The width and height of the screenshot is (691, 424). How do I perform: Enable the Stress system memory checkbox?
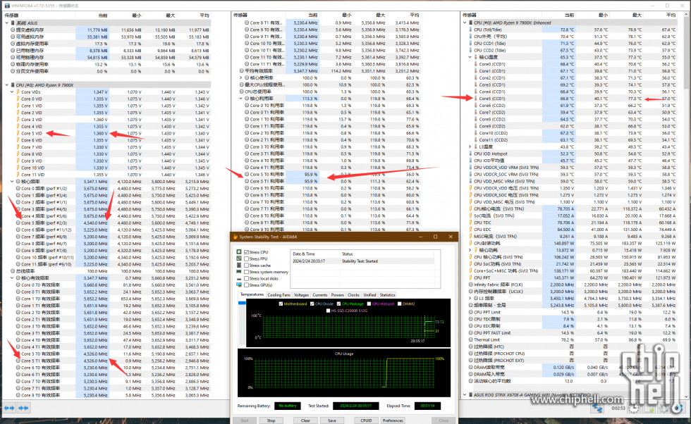coord(246,272)
